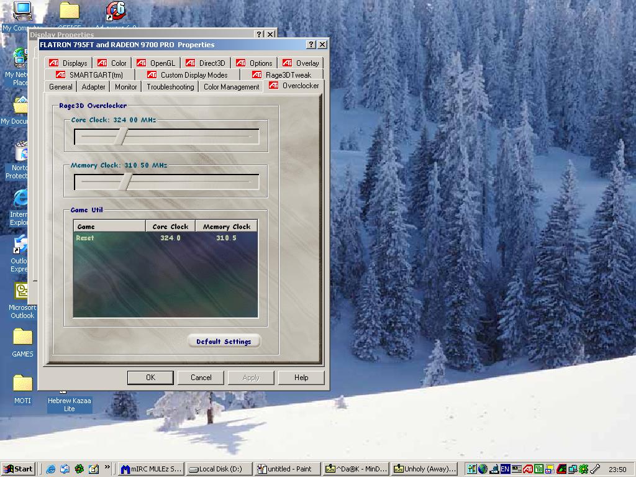Open the GAMES folder on the desktop
636x477 pixels.
(22, 343)
